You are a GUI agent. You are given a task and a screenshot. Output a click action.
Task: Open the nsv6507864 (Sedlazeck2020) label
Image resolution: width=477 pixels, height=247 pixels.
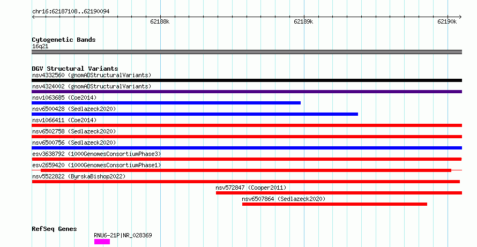[284, 199]
